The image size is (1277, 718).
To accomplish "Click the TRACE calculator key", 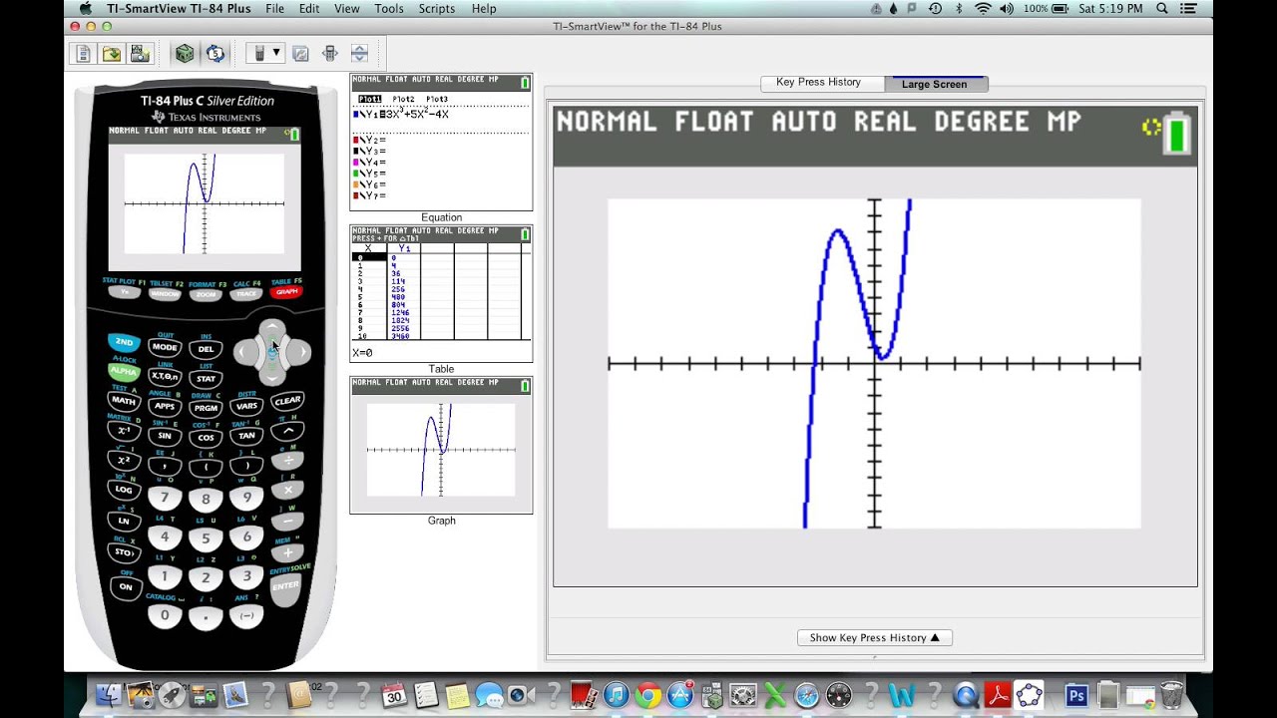I will 246,293.
